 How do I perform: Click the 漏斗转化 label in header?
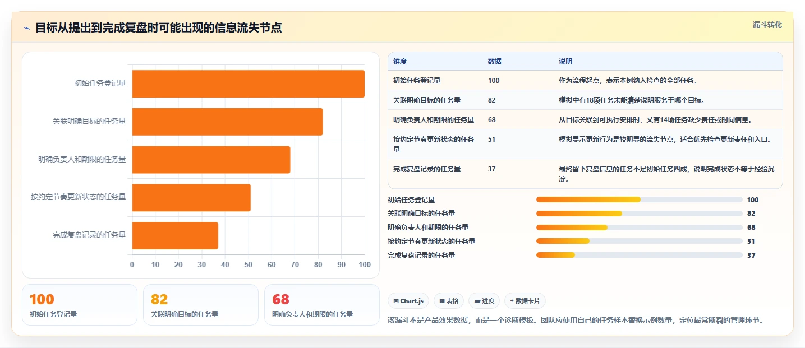(767, 25)
